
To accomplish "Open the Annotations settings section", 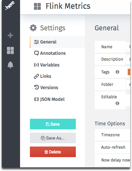I will click(50, 53).
